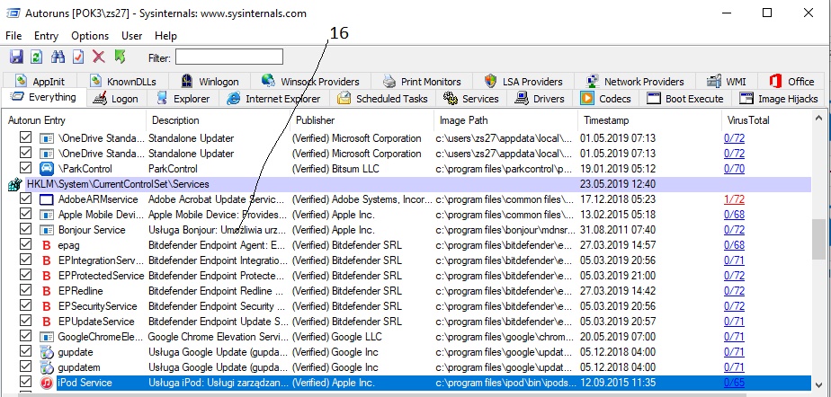The height and width of the screenshot is (397, 831).
Task: Uncheck the EPIntegrationServ... entry
Action: 25,260
